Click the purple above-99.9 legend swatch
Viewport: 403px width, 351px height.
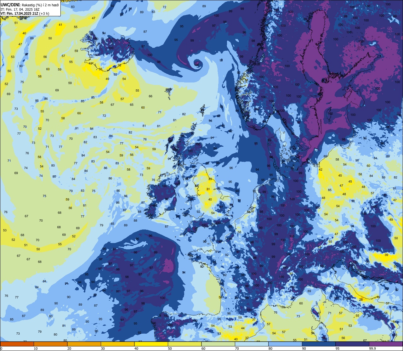pos(386,344)
